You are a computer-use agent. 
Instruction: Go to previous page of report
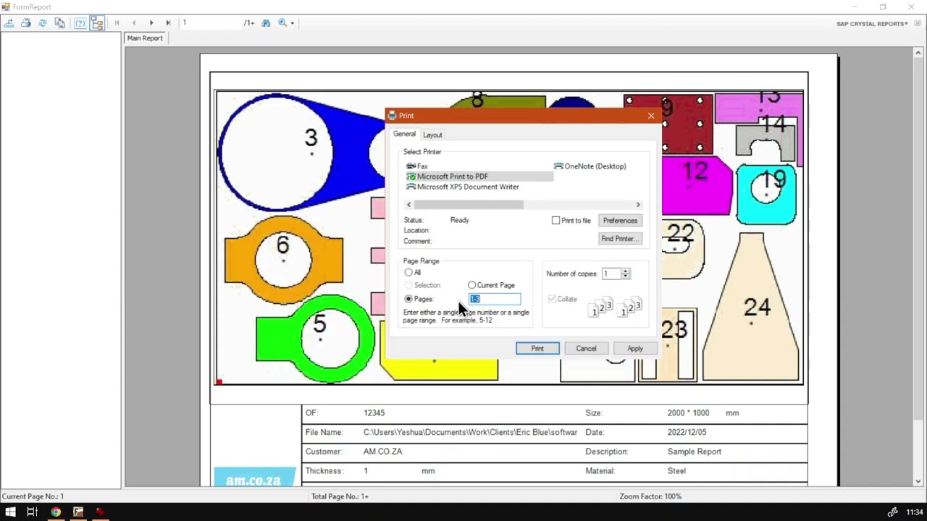(x=134, y=23)
